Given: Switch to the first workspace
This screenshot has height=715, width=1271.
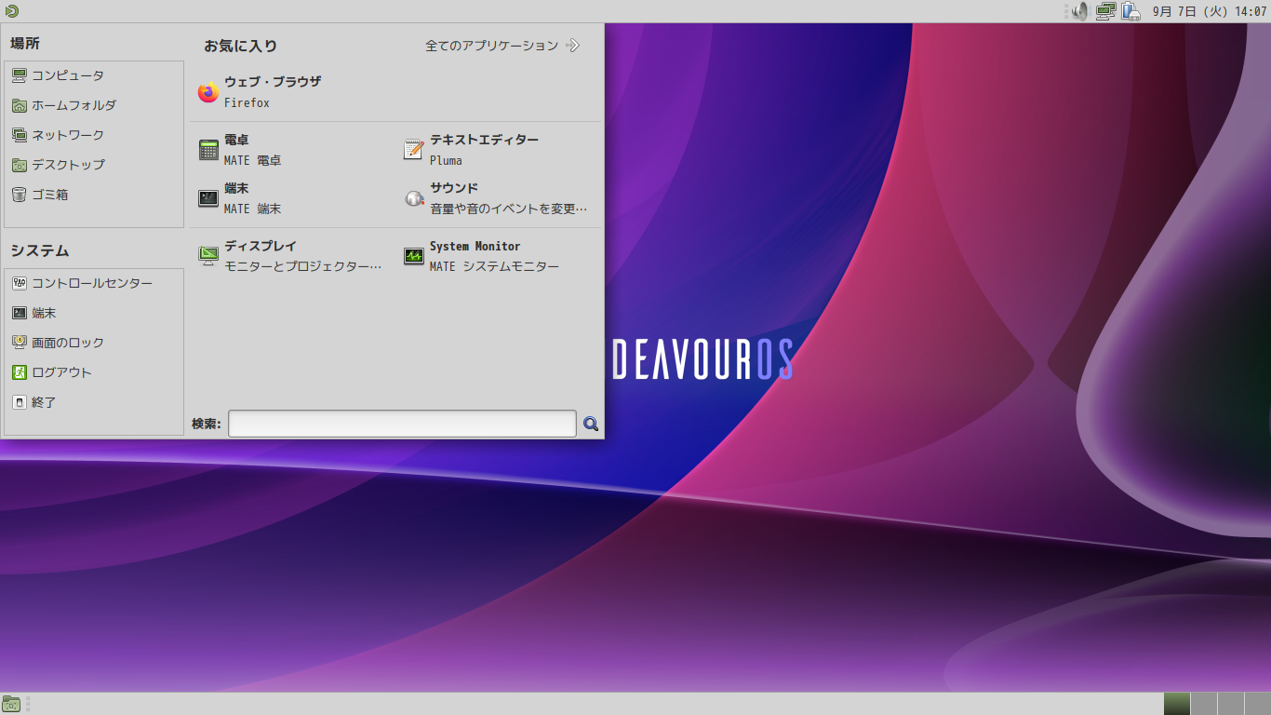Looking at the screenshot, I should tap(1177, 704).
